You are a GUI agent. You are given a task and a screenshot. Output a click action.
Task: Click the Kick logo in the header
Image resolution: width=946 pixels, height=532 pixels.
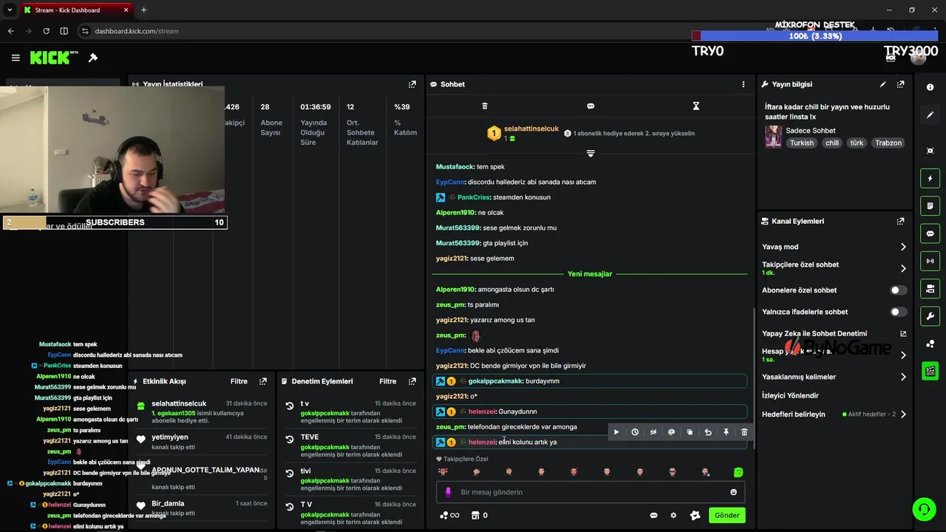click(50, 58)
